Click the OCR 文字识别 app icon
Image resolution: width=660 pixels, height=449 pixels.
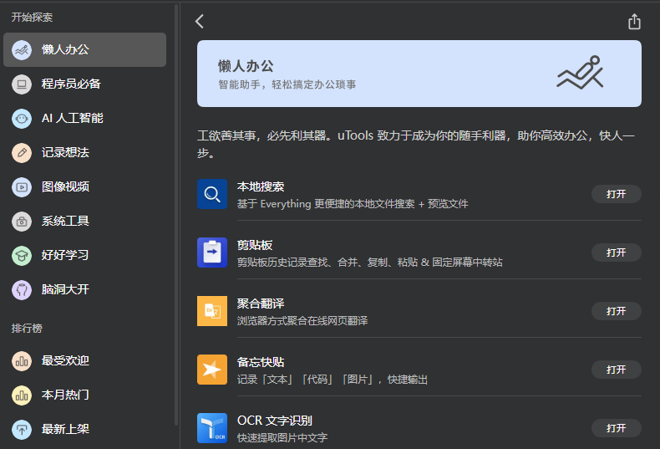[212, 428]
